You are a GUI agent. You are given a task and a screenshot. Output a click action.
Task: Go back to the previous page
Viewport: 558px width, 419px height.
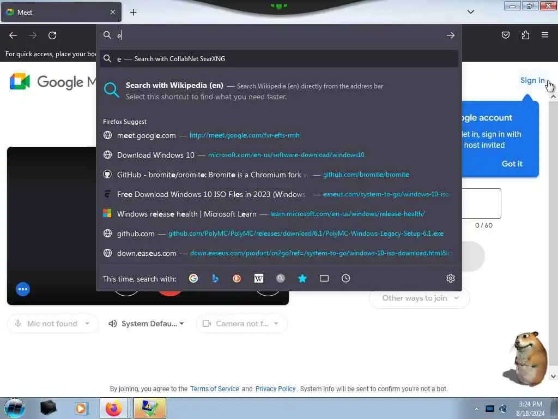click(x=13, y=35)
